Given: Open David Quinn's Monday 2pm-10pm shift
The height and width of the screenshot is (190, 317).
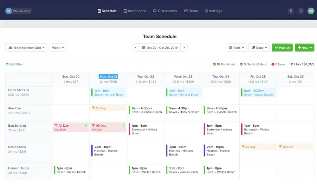Looking at the screenshot, I should [108, 151].
